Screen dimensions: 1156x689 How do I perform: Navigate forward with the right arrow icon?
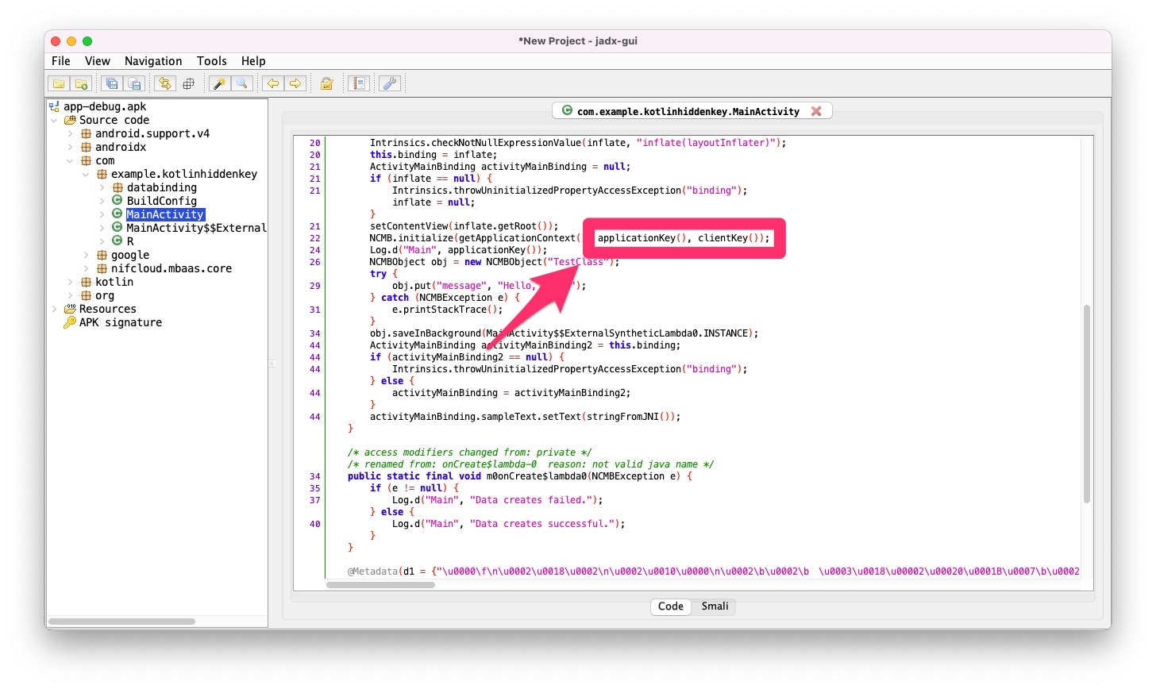(x=295, y=83)
